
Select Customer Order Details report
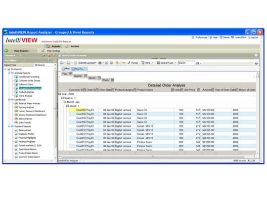click(x=30, y=80)
